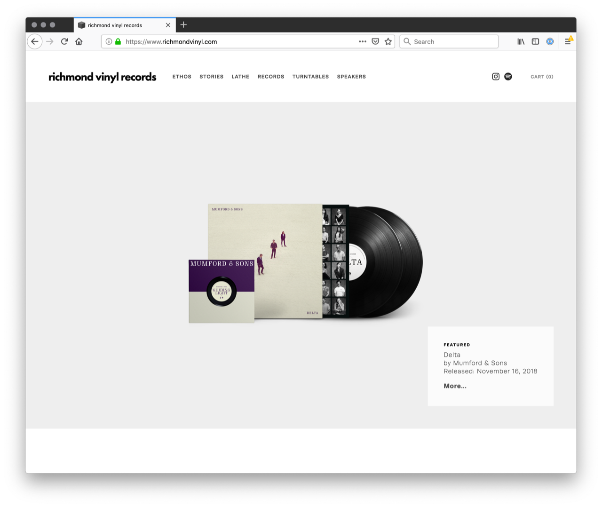The height and width of the screenshot is (507, 602).
Task: Select the richmond vinyl records tab
Action: (125, 25)
